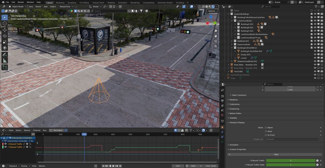Jump to timeline end frame
Image resolution: width=325 pixels, height=168 pixels.
tap(120, 166)
